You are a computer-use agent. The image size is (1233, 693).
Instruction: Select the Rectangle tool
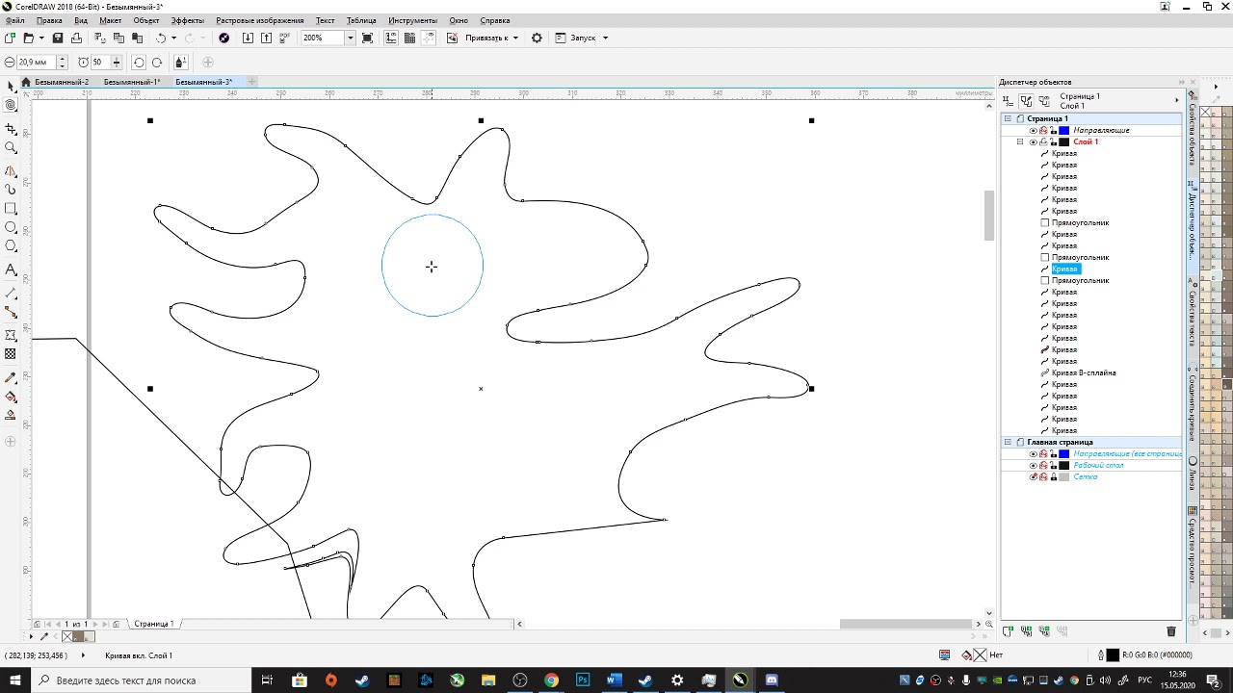11,209
